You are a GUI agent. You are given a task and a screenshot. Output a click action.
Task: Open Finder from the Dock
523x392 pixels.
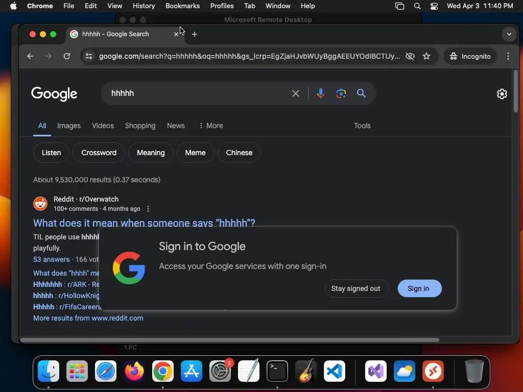coord(49,371)
